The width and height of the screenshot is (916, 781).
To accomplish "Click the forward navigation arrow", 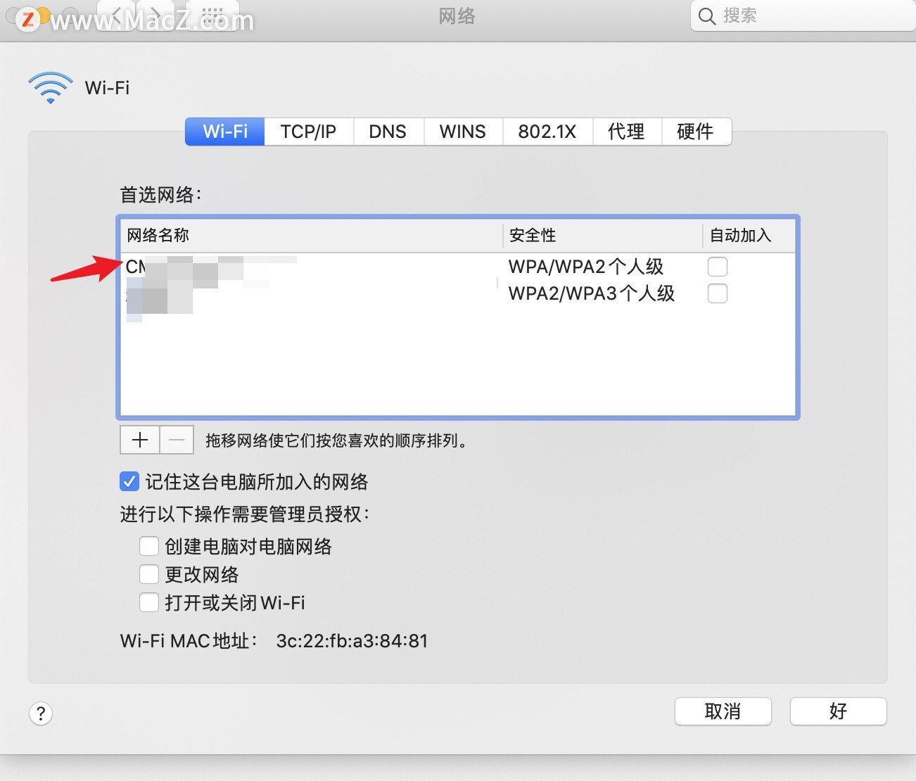I will [x=155, y=15].
